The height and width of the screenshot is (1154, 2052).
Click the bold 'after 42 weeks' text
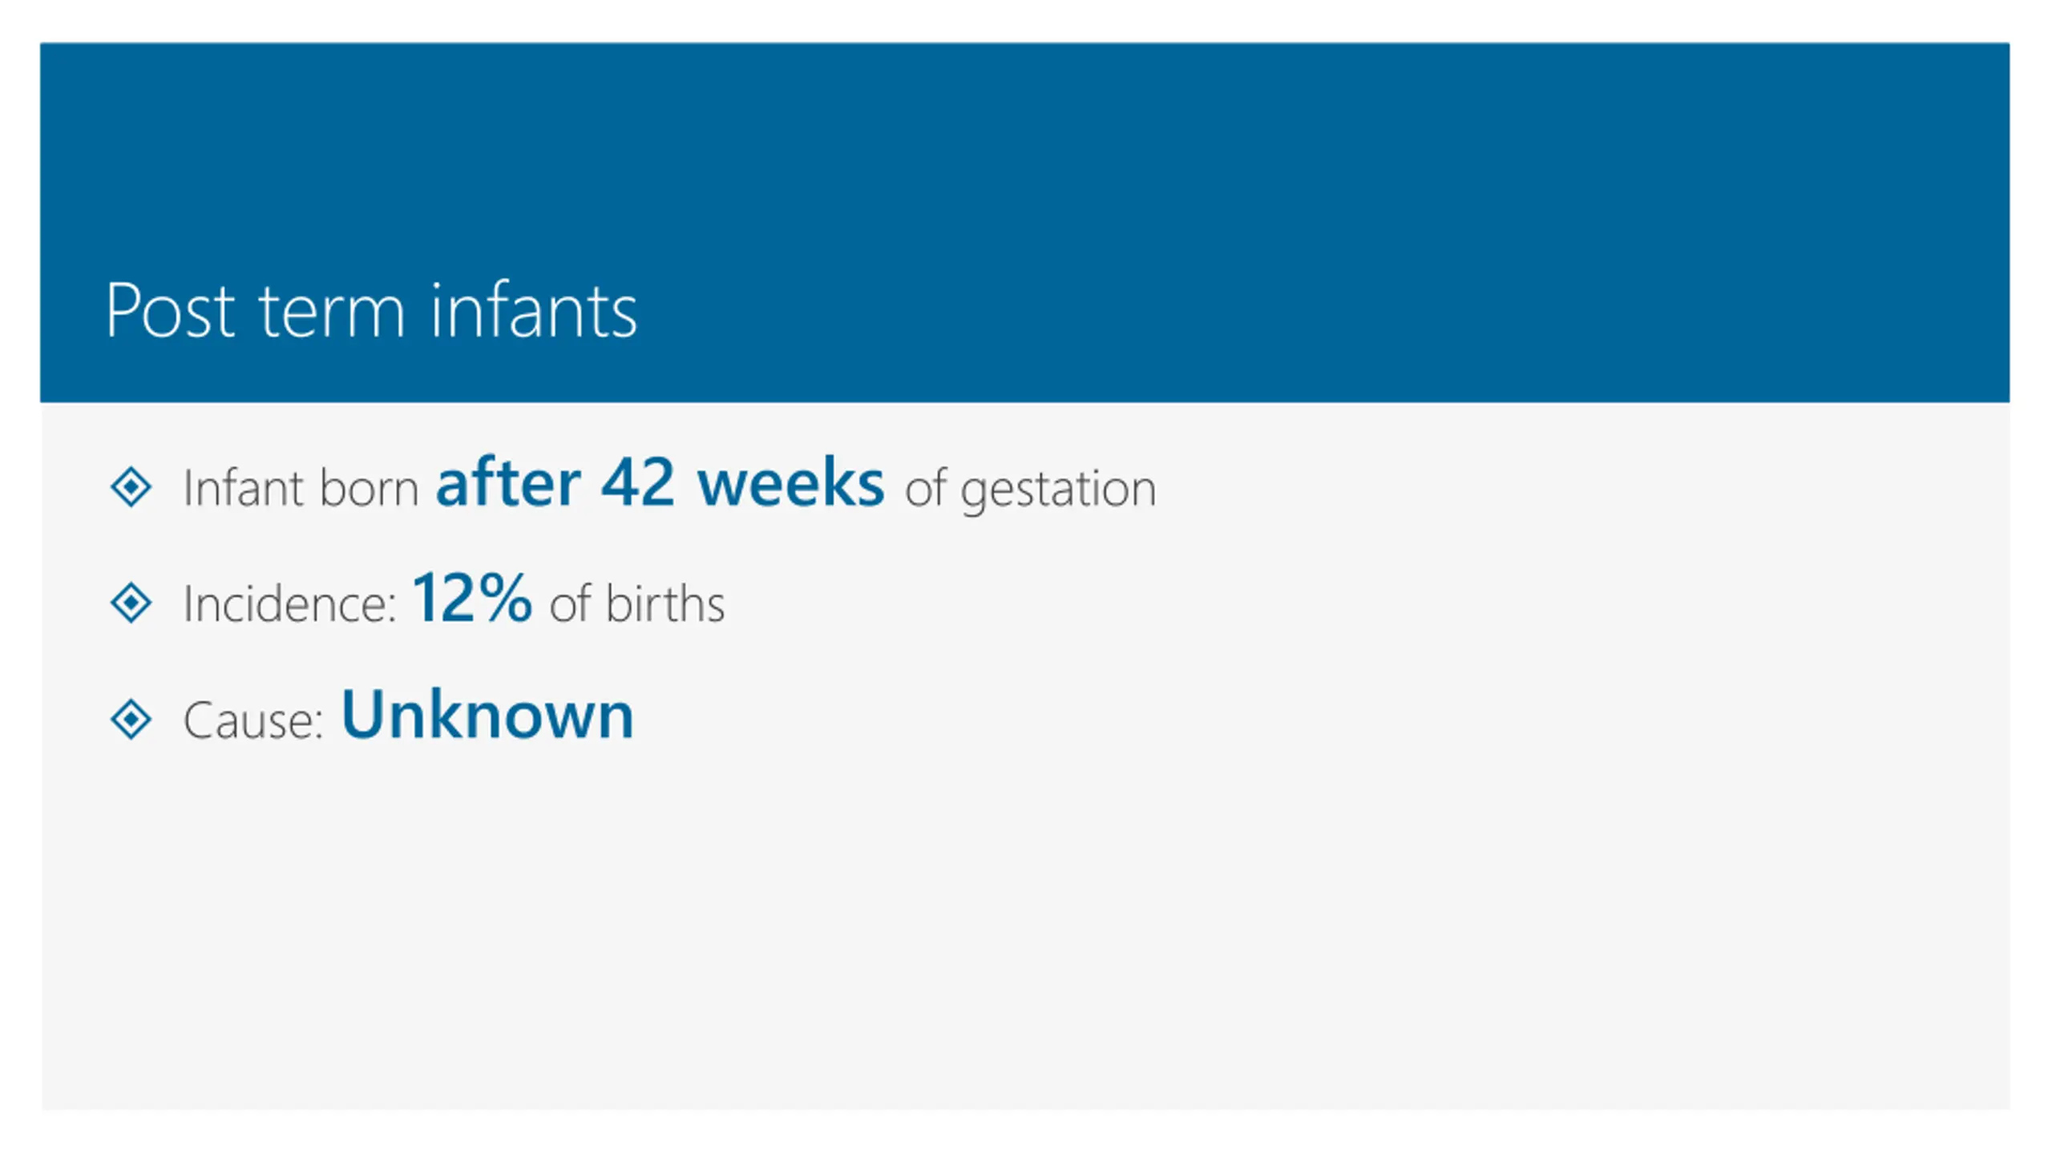[660, 483]
